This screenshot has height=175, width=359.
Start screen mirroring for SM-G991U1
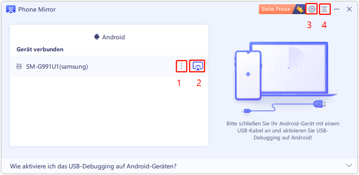(x=198, y=66)
